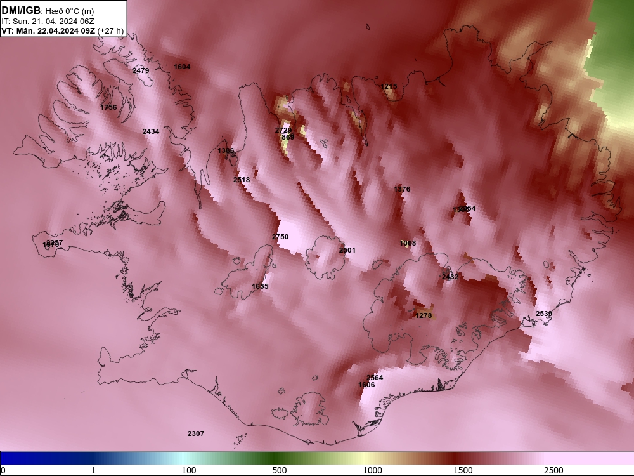Click the 2750 value on the map
The width and height of the screenshot is (634, 476).
[280, 237]
